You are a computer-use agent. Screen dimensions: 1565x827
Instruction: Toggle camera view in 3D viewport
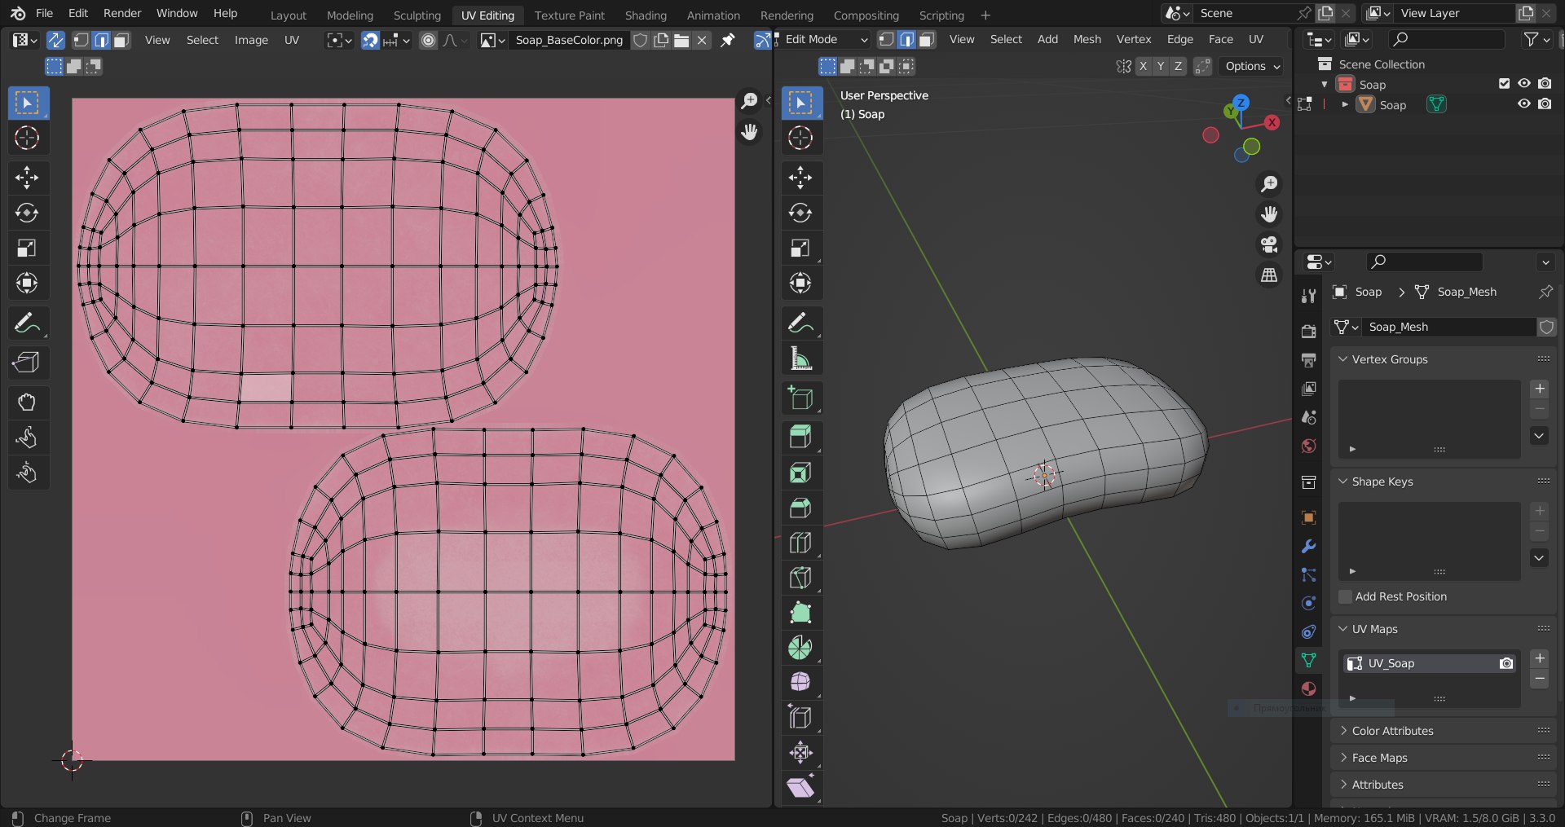(x=1269, y=244)
